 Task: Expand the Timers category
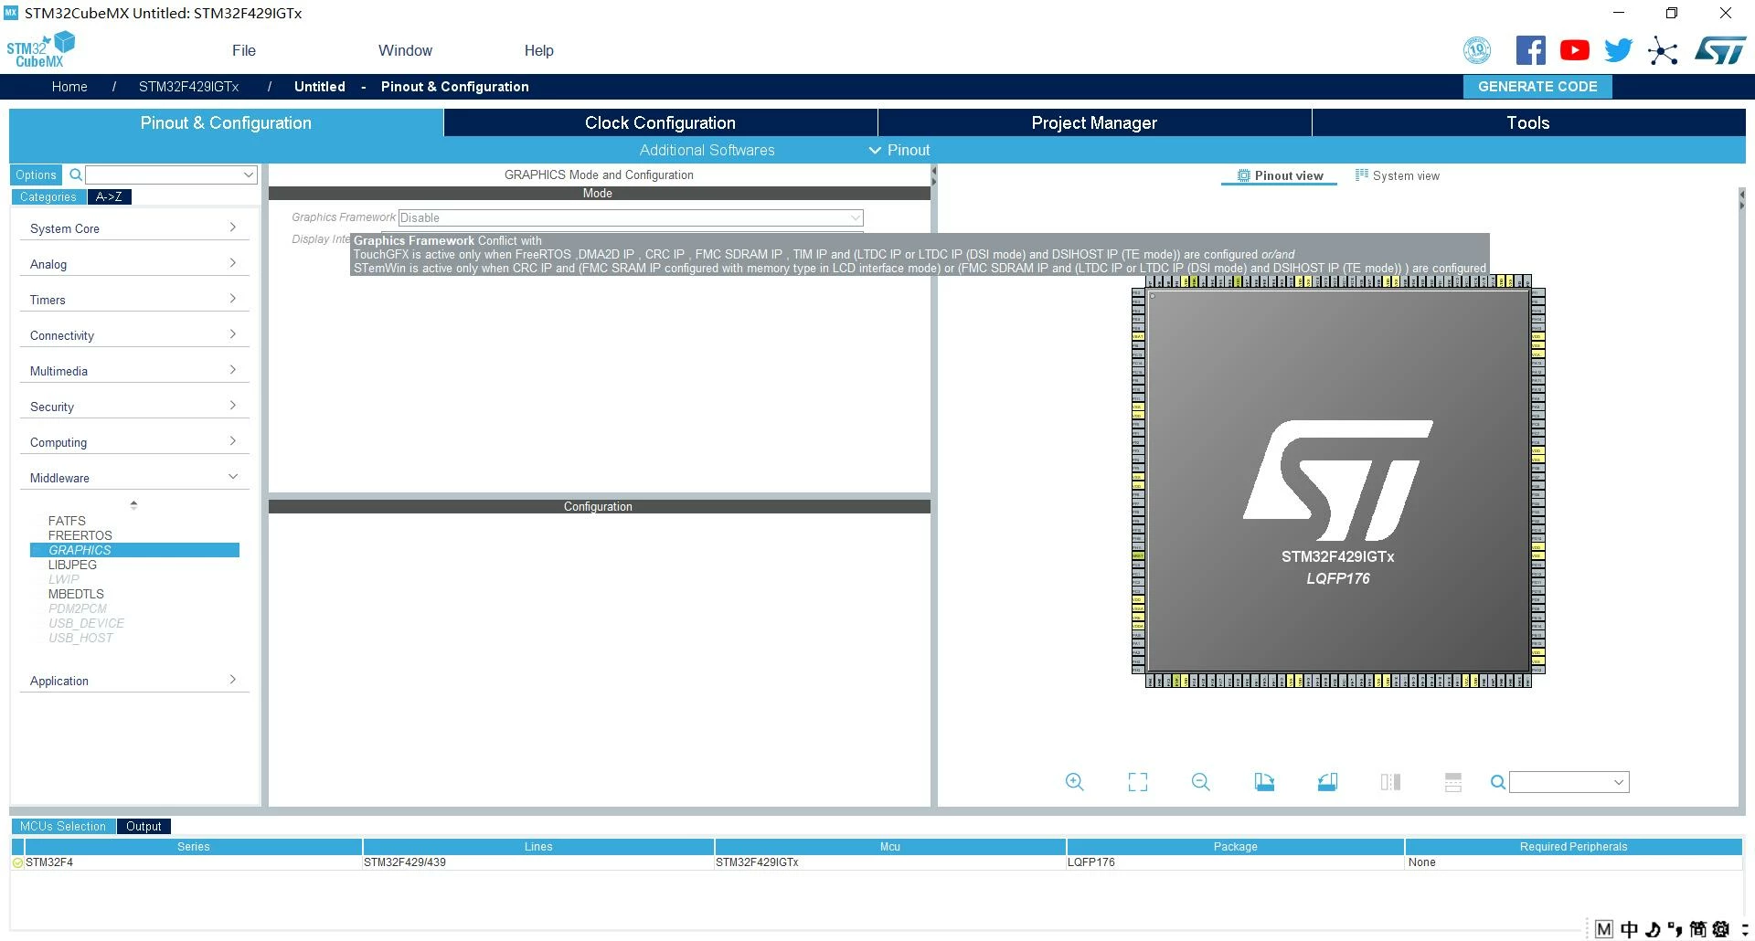[x=133, y=300]
